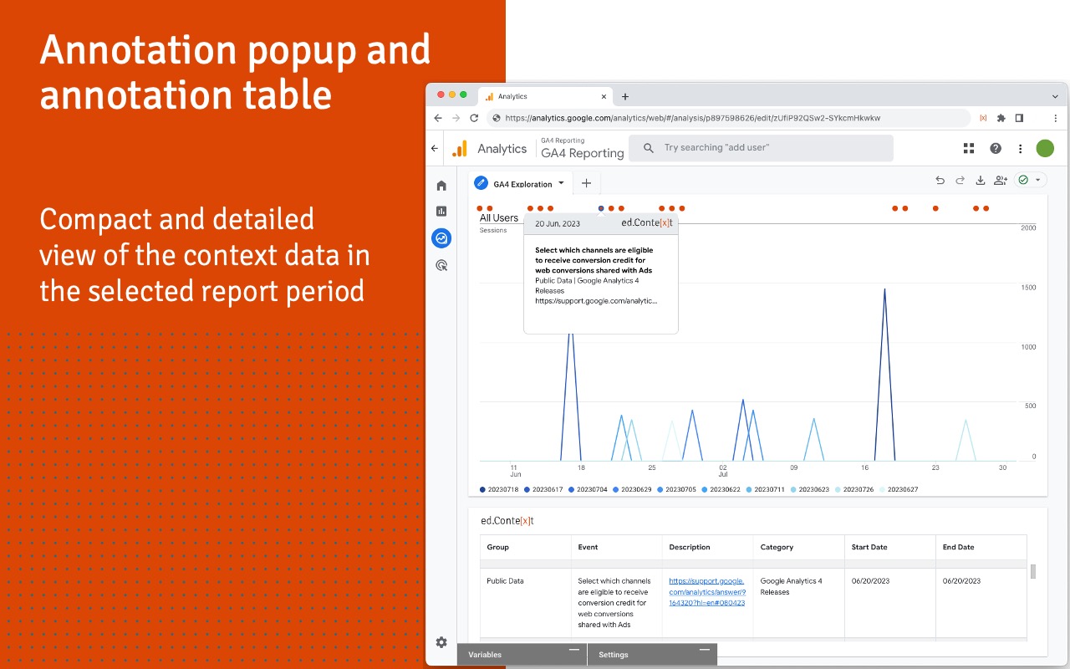Select the purple 20 Jun annotation marker

tap(601, 208)
